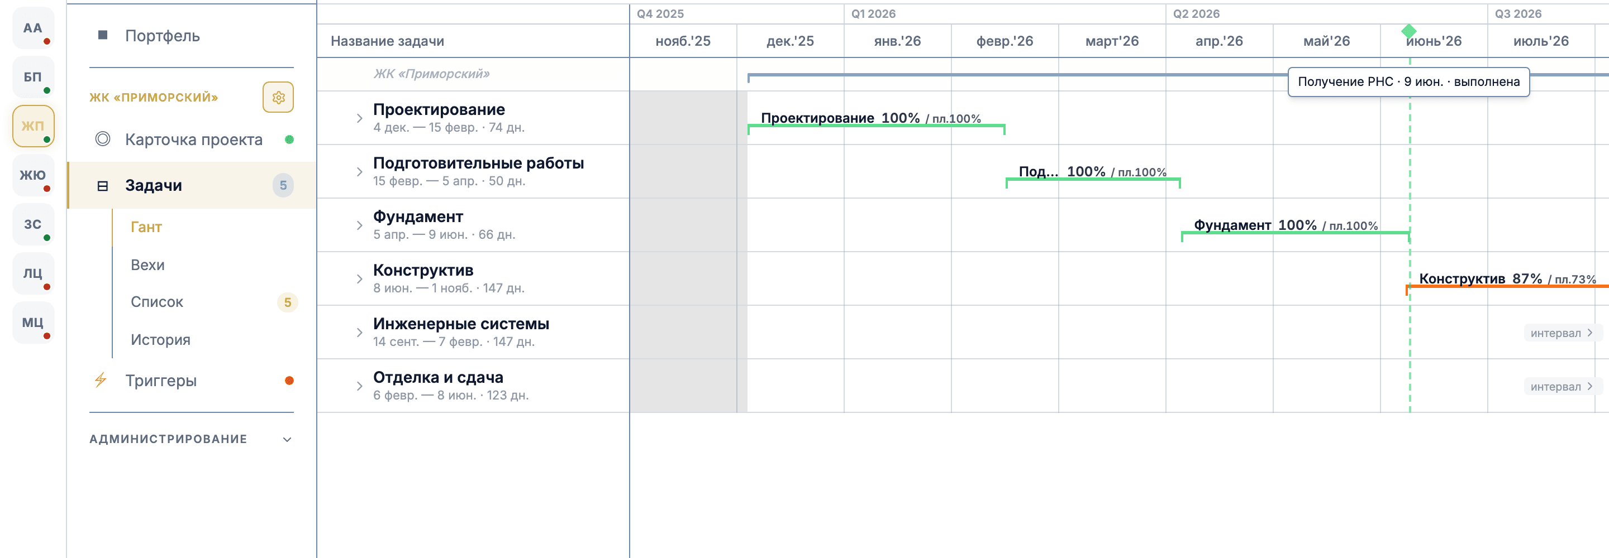Open the История view
The width and height of the screenshot is (1609, 558).
(160, 340)
